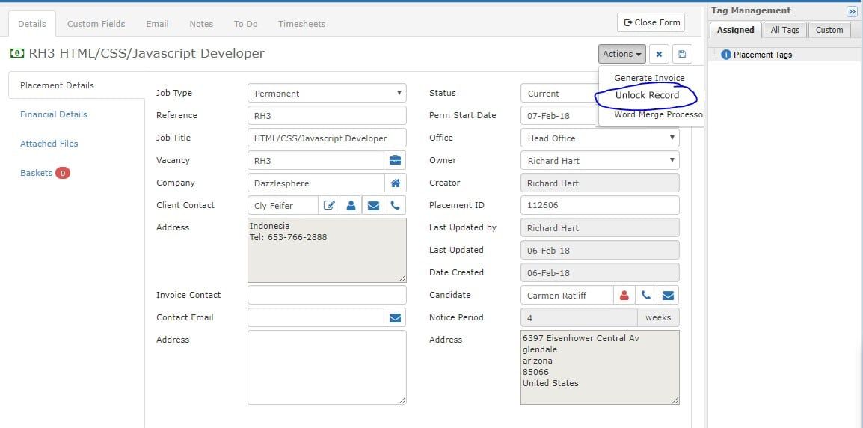863x428 pixels.
Task: Open the vacancy briefcase icon next to RH3
Action: point(395,160)
